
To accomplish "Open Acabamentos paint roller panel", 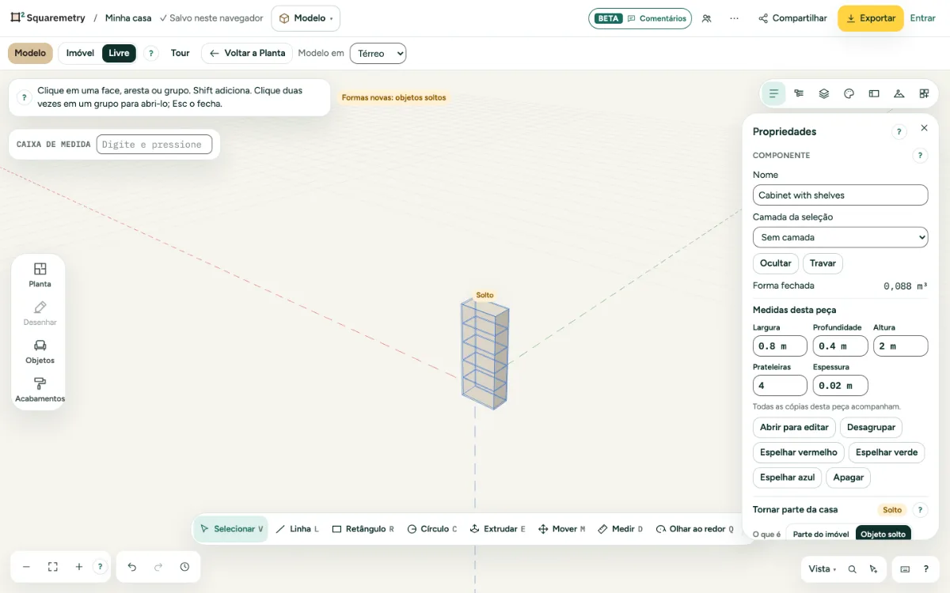I will 40,390.
